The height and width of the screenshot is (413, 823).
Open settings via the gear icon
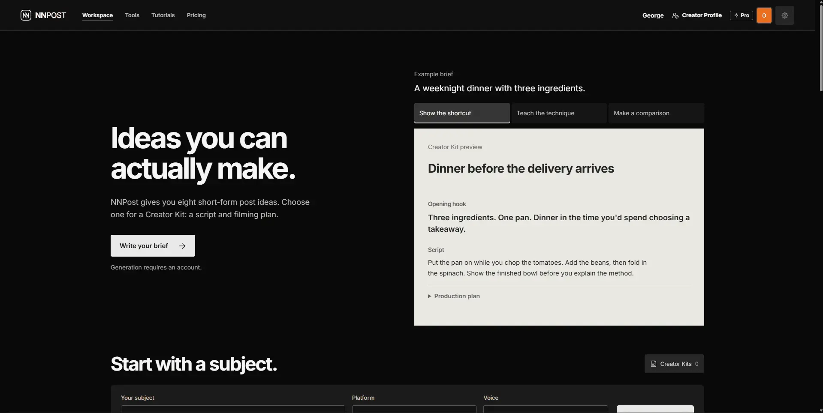[x=785, y=15]
